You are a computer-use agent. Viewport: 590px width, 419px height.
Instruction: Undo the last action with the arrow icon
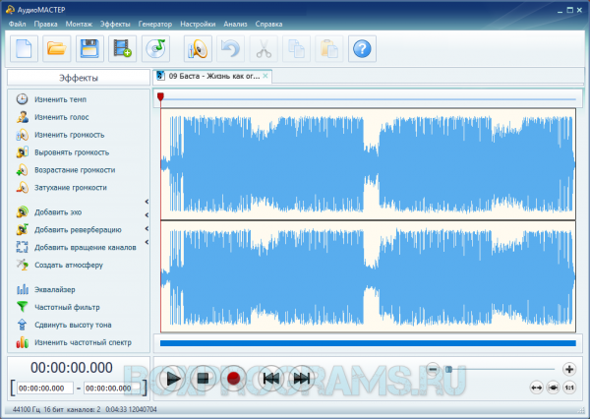[x=231, y=49]
